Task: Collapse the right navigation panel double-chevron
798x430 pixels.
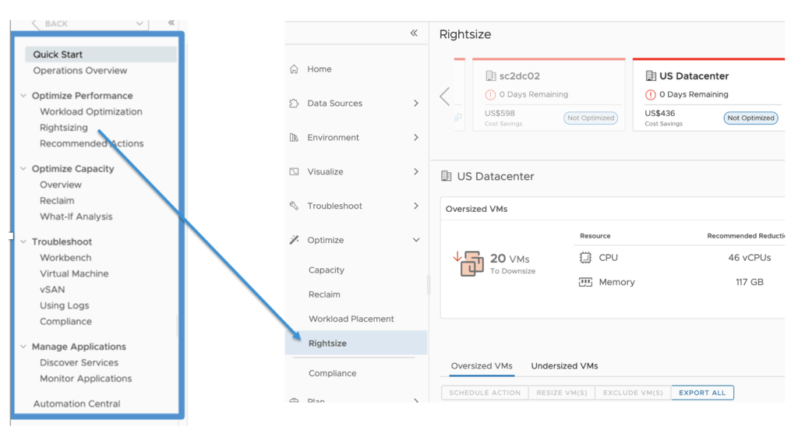Action: [x=414, y=33]
